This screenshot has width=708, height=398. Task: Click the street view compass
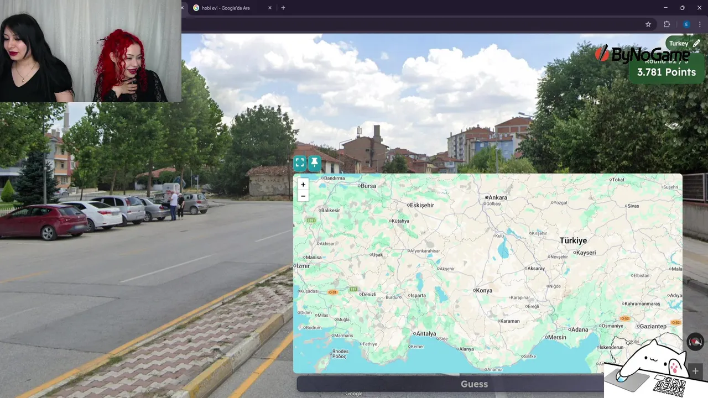pyautogui.click(x=695, y=342)
